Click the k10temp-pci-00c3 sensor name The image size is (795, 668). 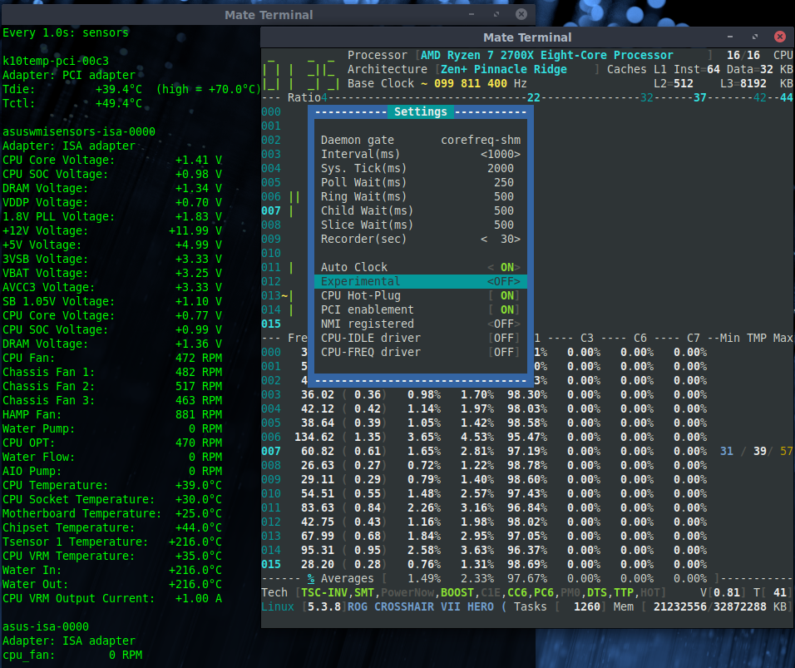[56, 62]
